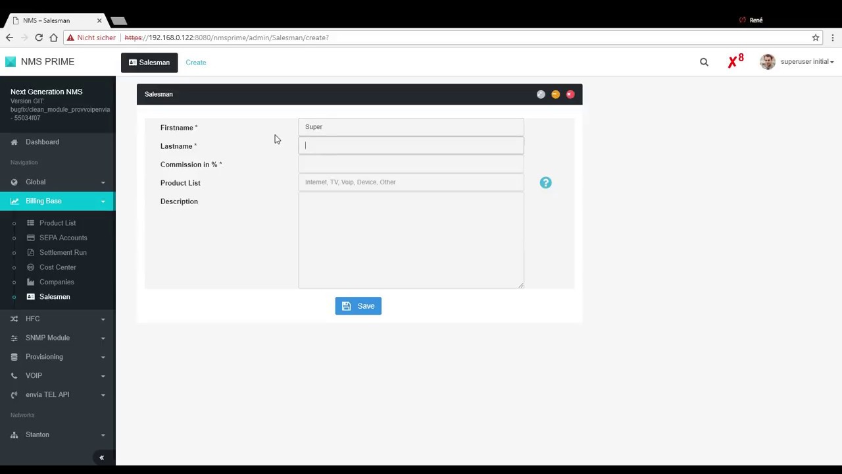Click the Product List list icon

[31, 223]
